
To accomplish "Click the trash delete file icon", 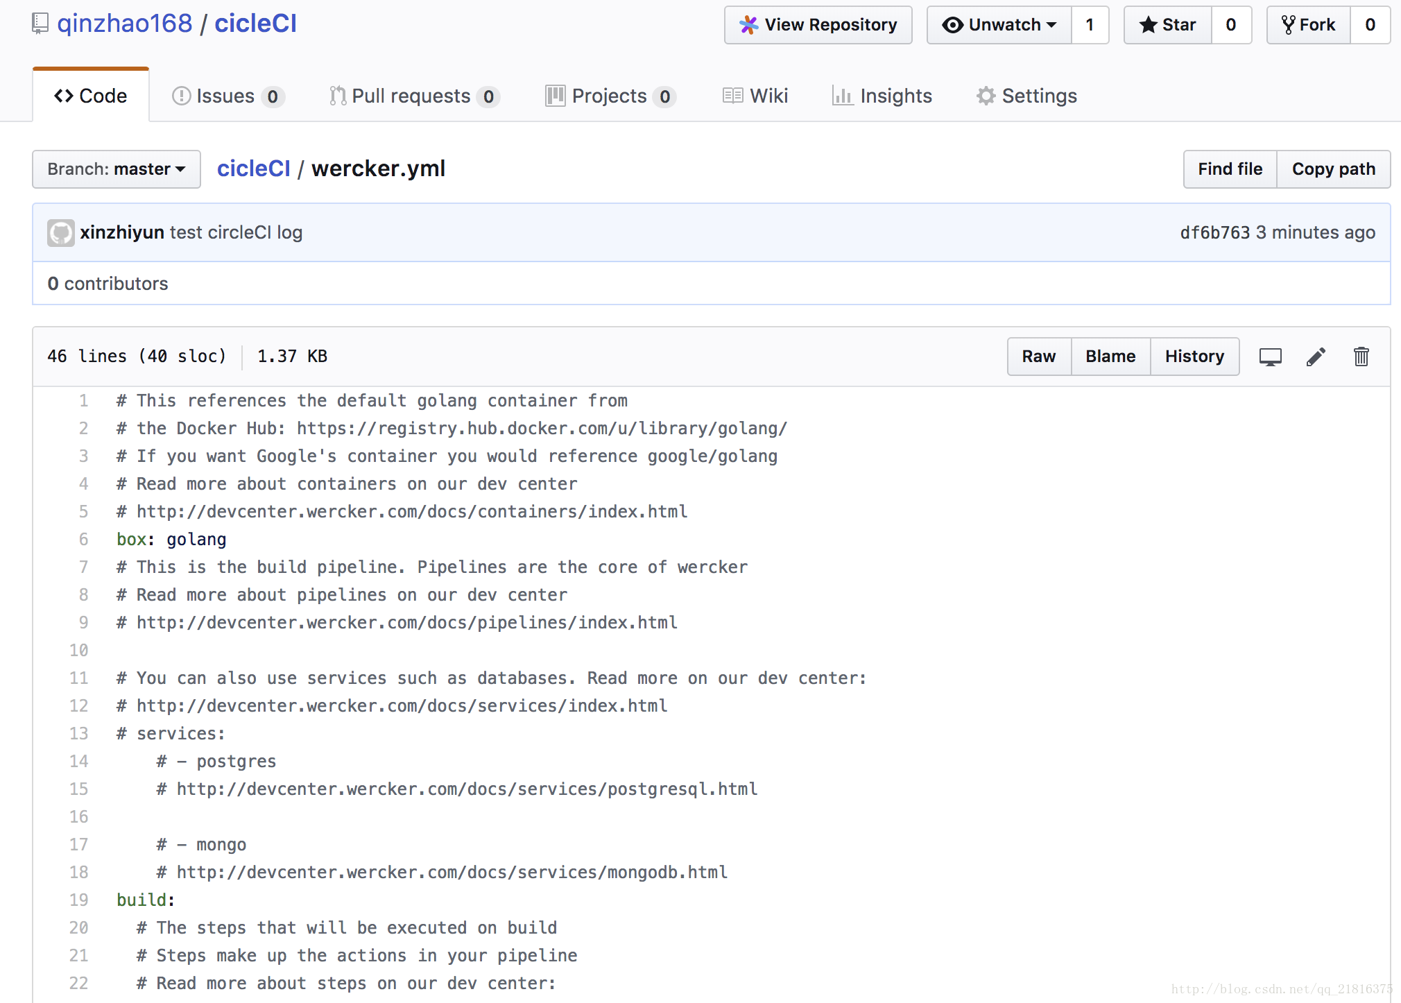I will click(1361, 357).
